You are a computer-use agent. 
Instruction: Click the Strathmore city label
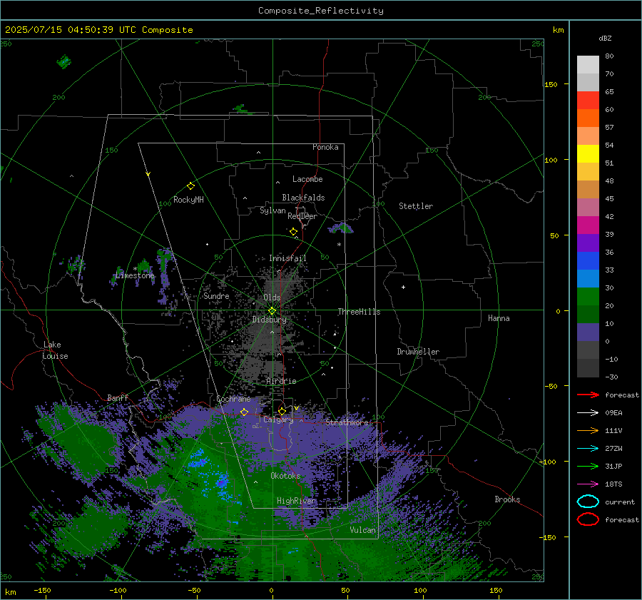[347, 422]
